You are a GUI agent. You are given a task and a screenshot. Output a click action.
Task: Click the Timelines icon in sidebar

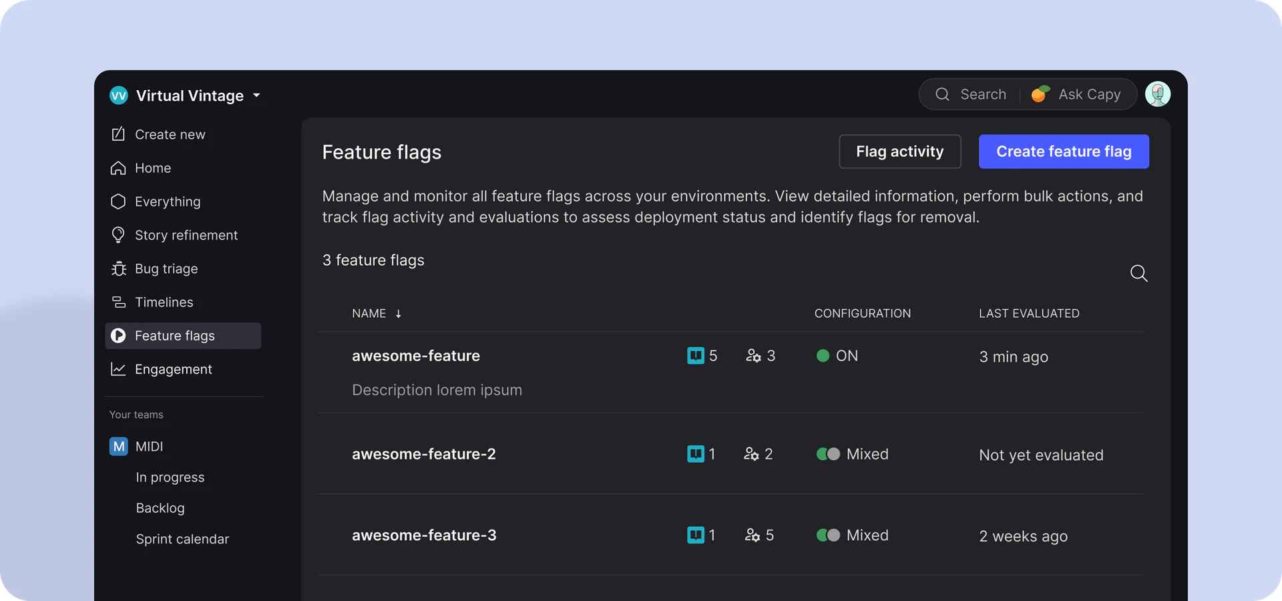click(118, 303)
